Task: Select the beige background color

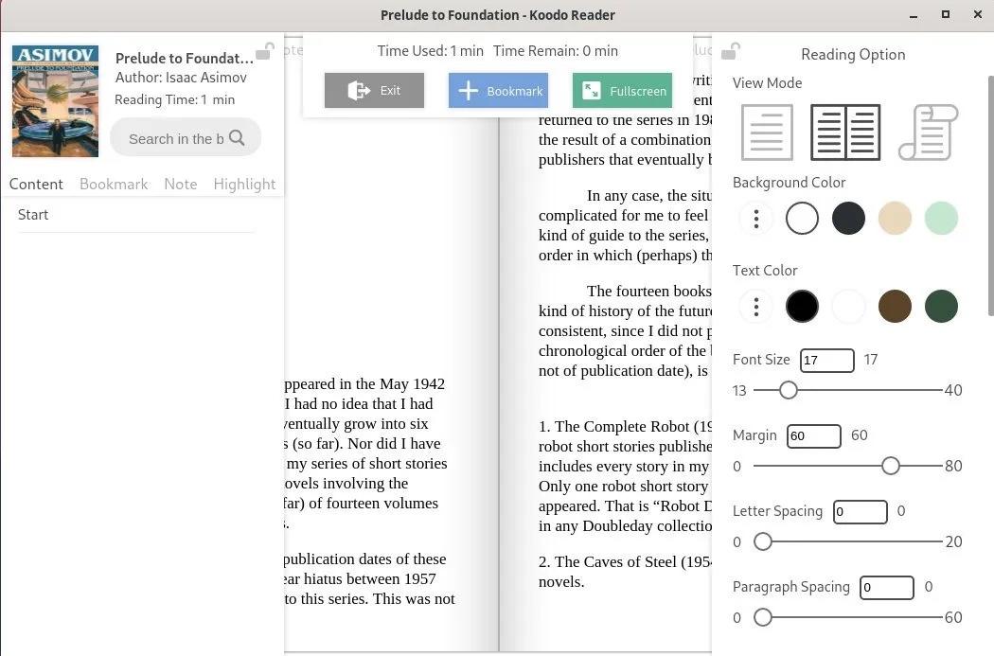Action: click(895, 218)
